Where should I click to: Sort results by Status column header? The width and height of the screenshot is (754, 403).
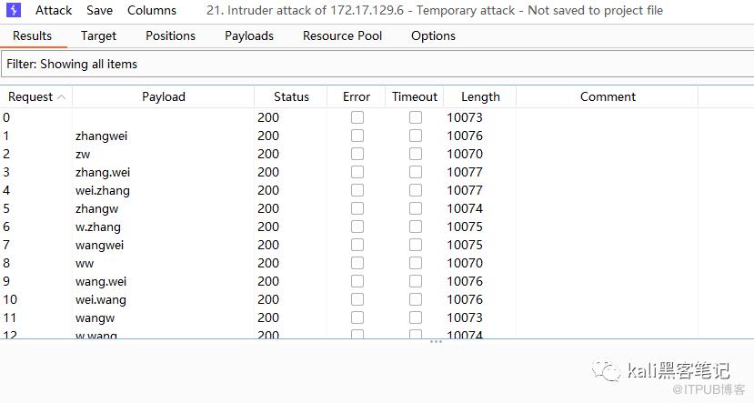pyautogui.click(x=291, y=97)
